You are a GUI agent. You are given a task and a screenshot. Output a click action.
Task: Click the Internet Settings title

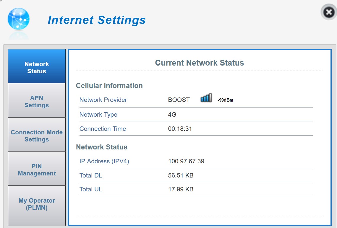pos(97,20)
